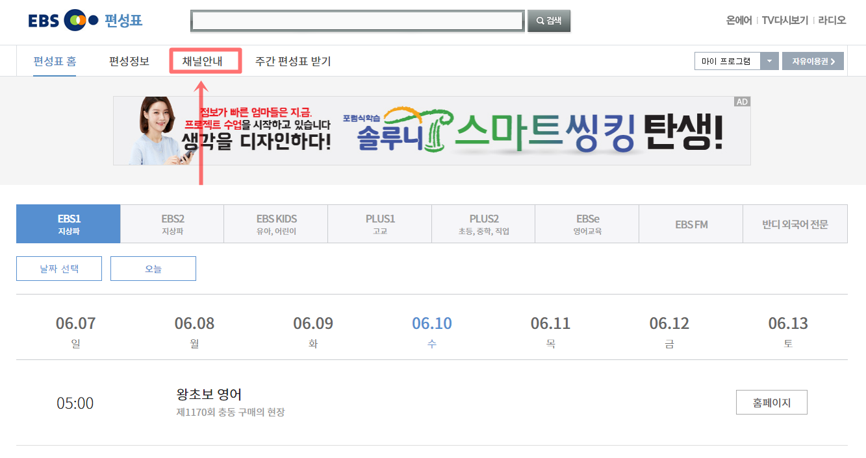Screen dimensions: 866x458
Task: Click 오늘 button
Action: pos(153,269)
